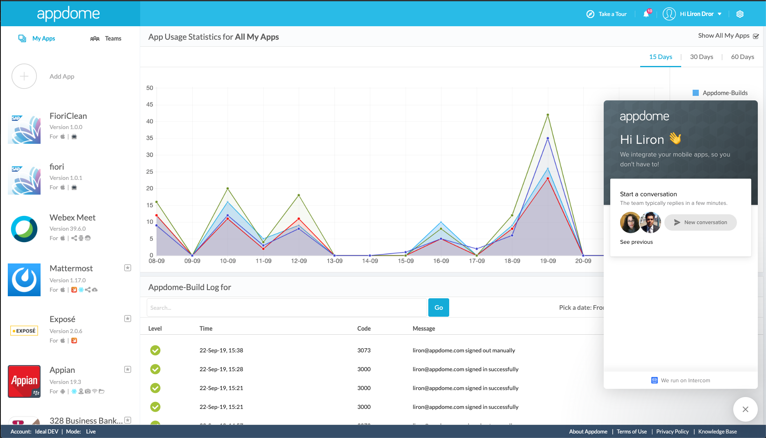The image size is (766, 438).
Task: Click Webex Meet share feature icon
Action: coord(74,238)
